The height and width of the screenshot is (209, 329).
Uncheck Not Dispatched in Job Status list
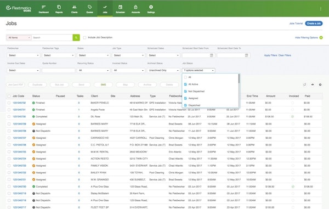pyautogui.click(x=185, y=91)
